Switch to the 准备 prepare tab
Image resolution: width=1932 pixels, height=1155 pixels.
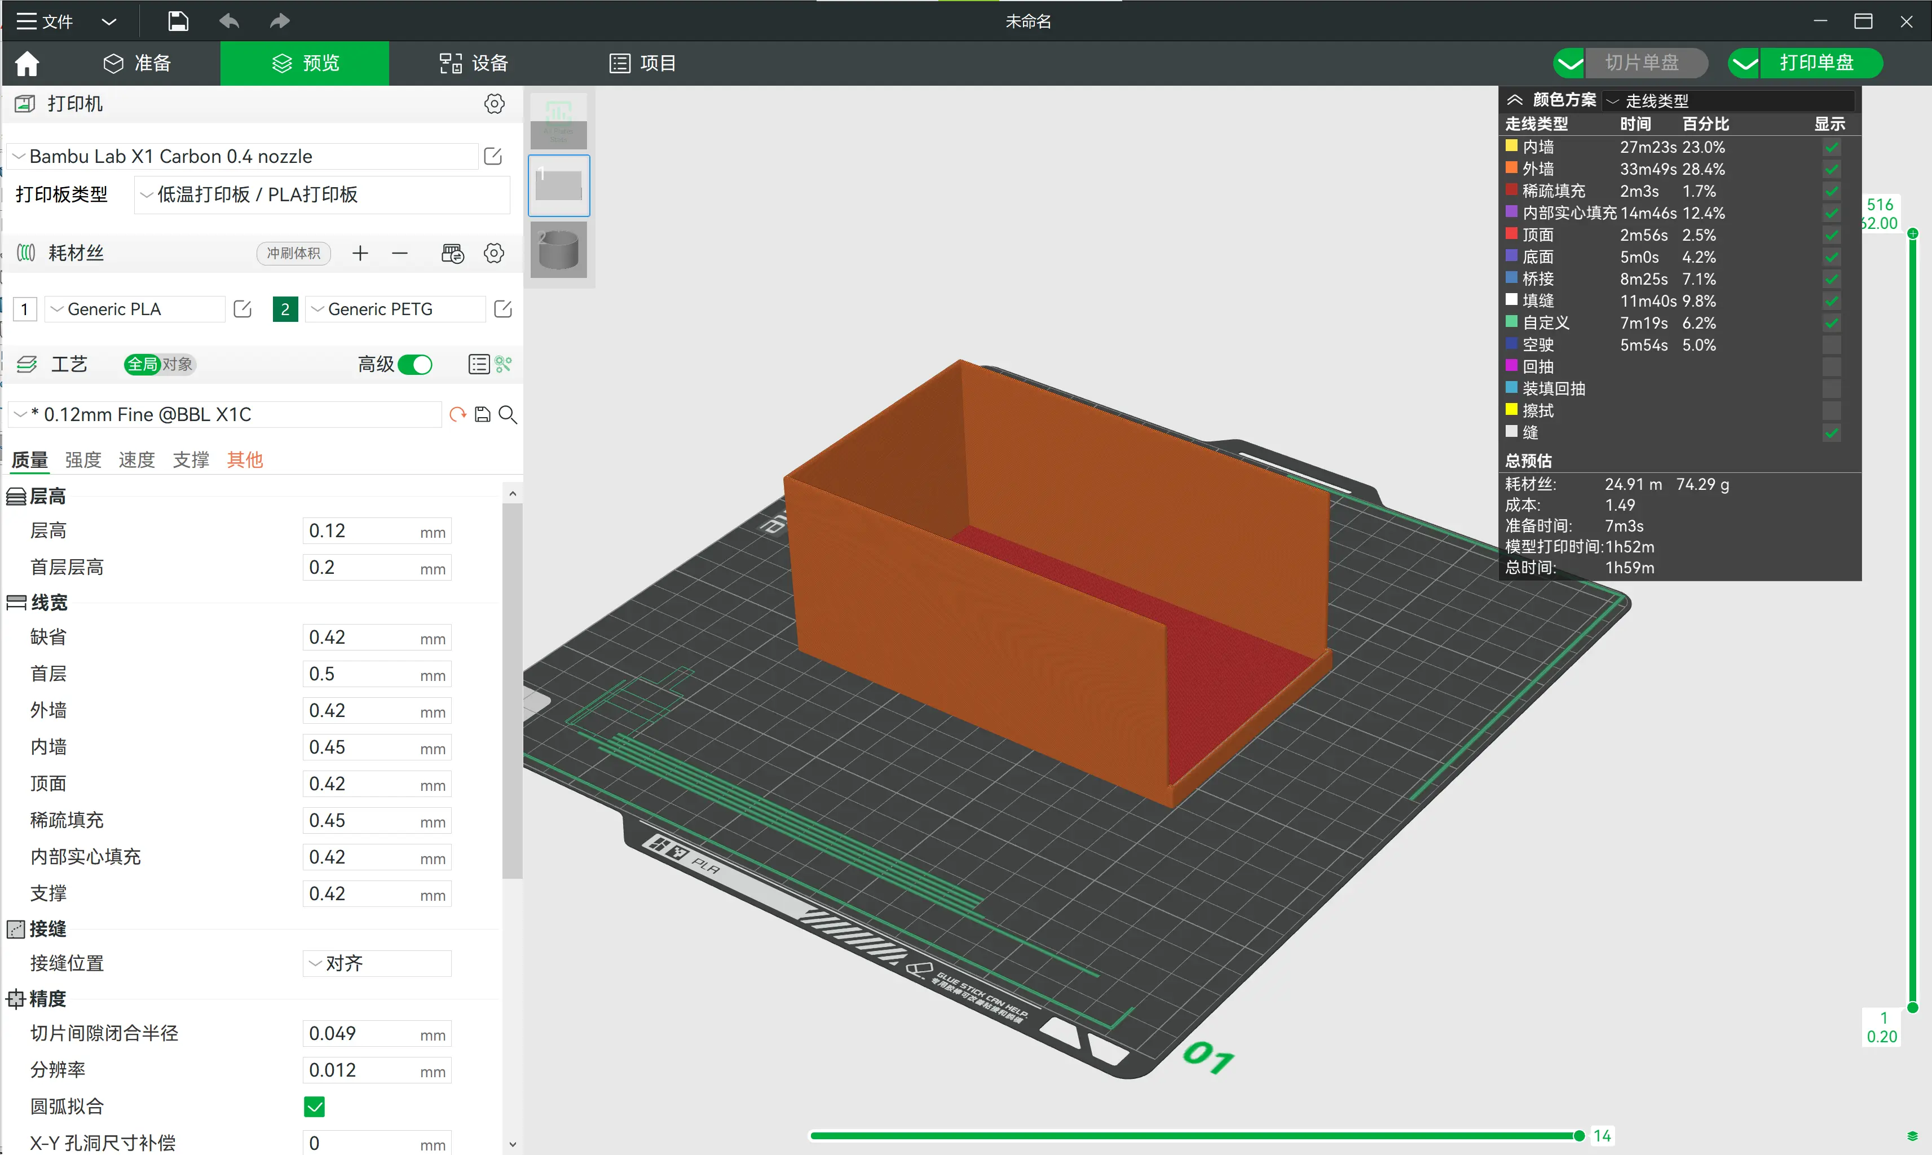click(x=137, y=63)
